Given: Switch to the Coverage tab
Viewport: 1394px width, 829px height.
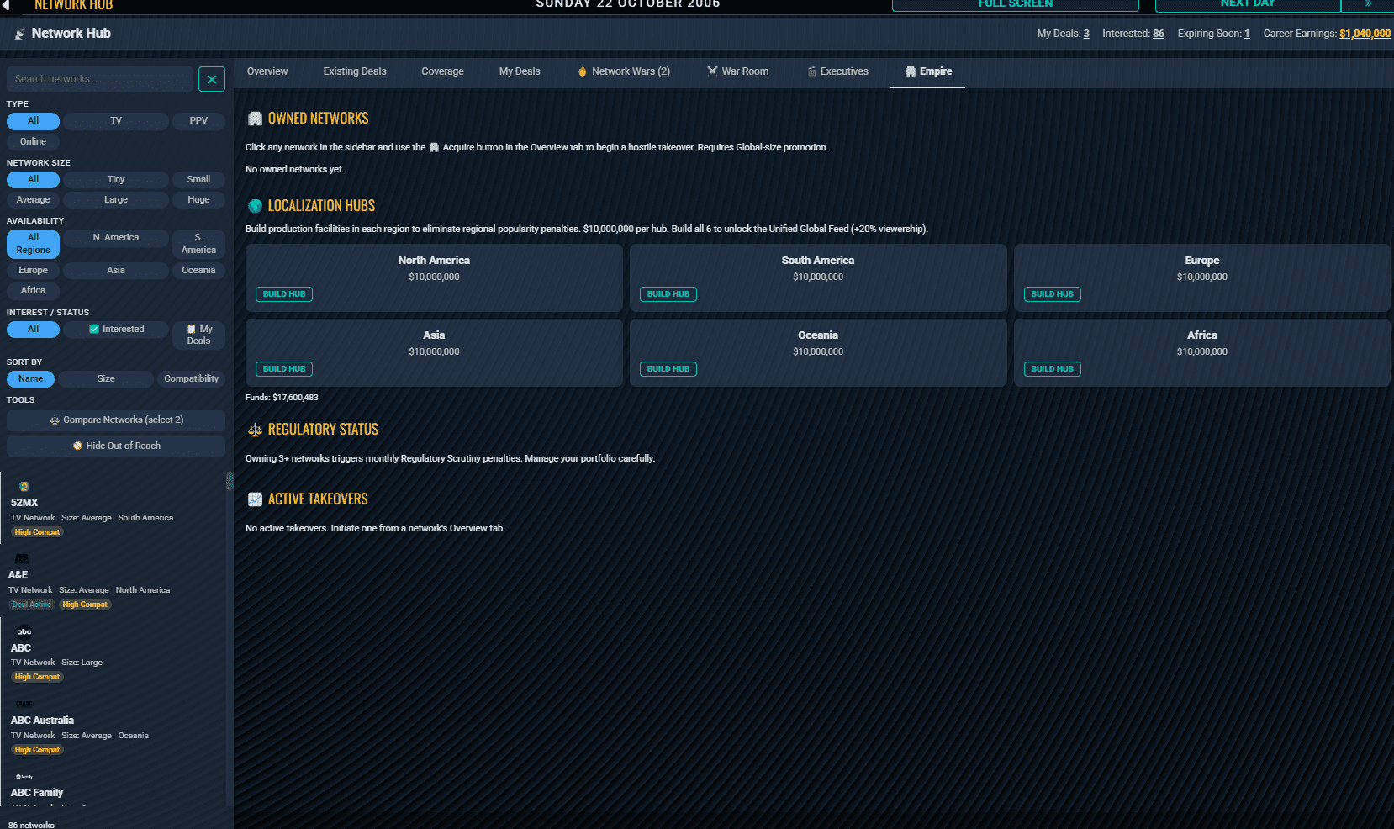Looking at the screenshot, I should [x=442, y=71].
